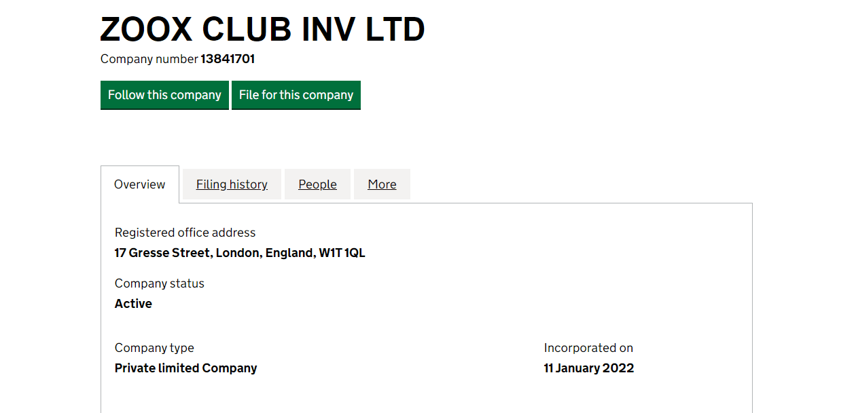Switch to the Filing history tab
The height and width of the screenshot is (413, 856).
pyautogui.click(x=232, y=184)
